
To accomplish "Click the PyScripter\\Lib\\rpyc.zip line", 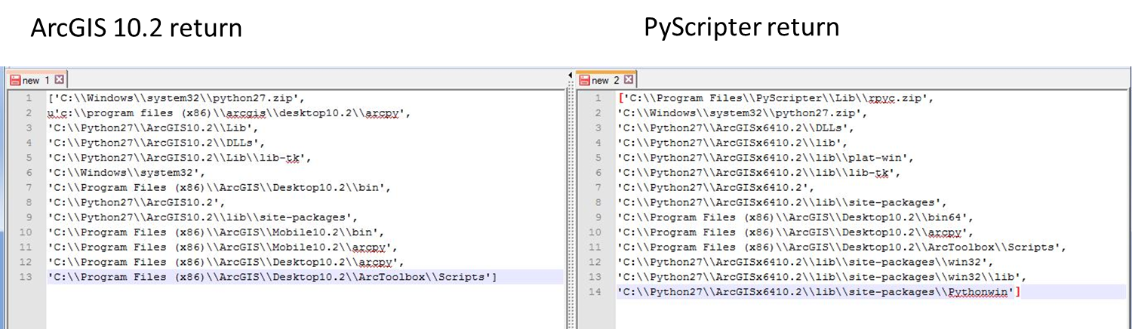I will coord(777,98).
